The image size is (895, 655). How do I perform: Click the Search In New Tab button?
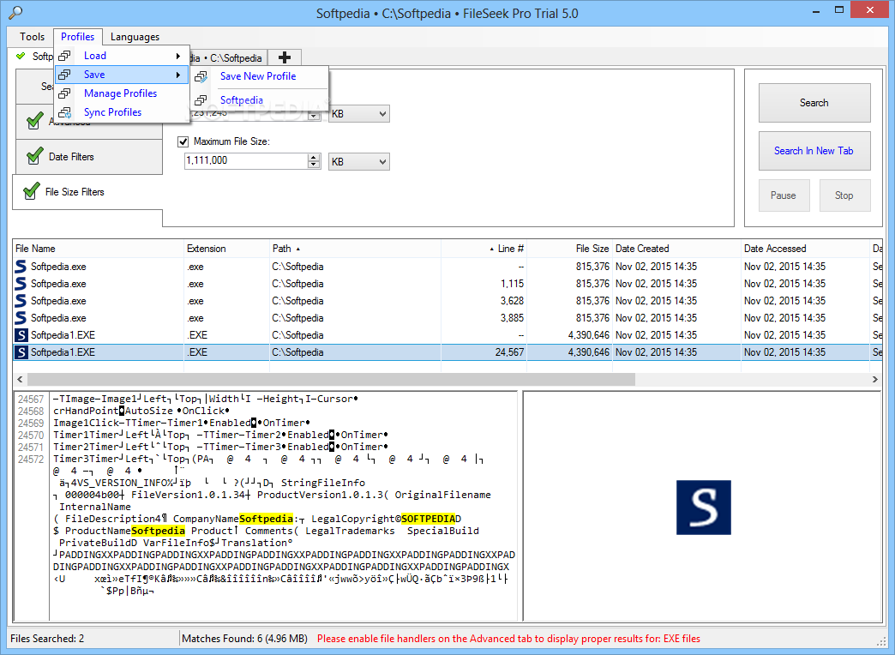point(814,151)
